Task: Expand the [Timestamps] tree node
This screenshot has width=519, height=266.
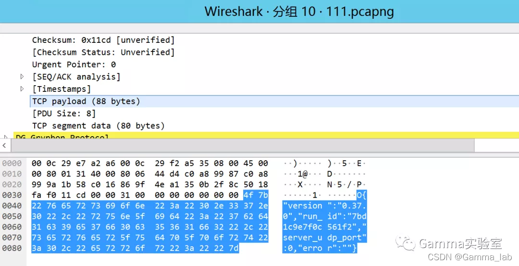Action: [22, 89]
